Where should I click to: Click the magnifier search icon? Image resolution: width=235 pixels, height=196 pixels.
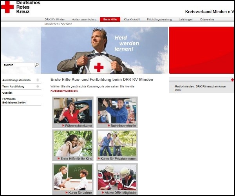(x=37, y=65)
